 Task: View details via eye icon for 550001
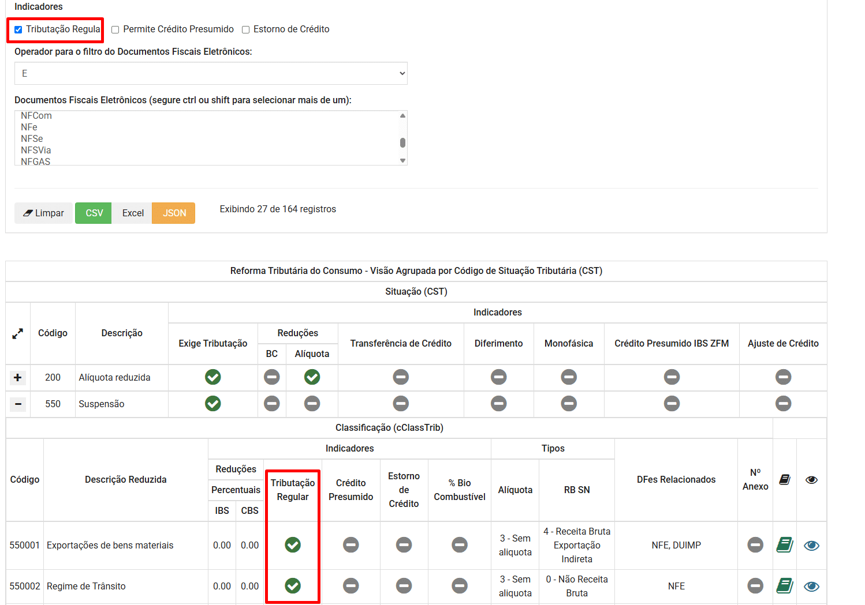tap(811, 546)
